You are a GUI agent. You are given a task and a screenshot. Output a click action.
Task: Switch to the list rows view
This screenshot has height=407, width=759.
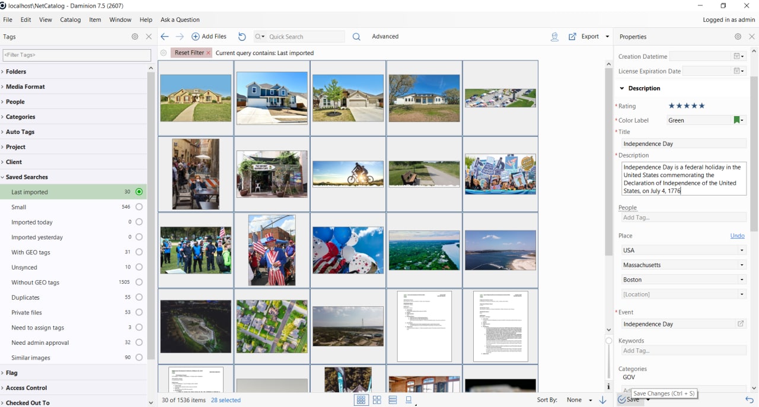(x=393, y=400)
